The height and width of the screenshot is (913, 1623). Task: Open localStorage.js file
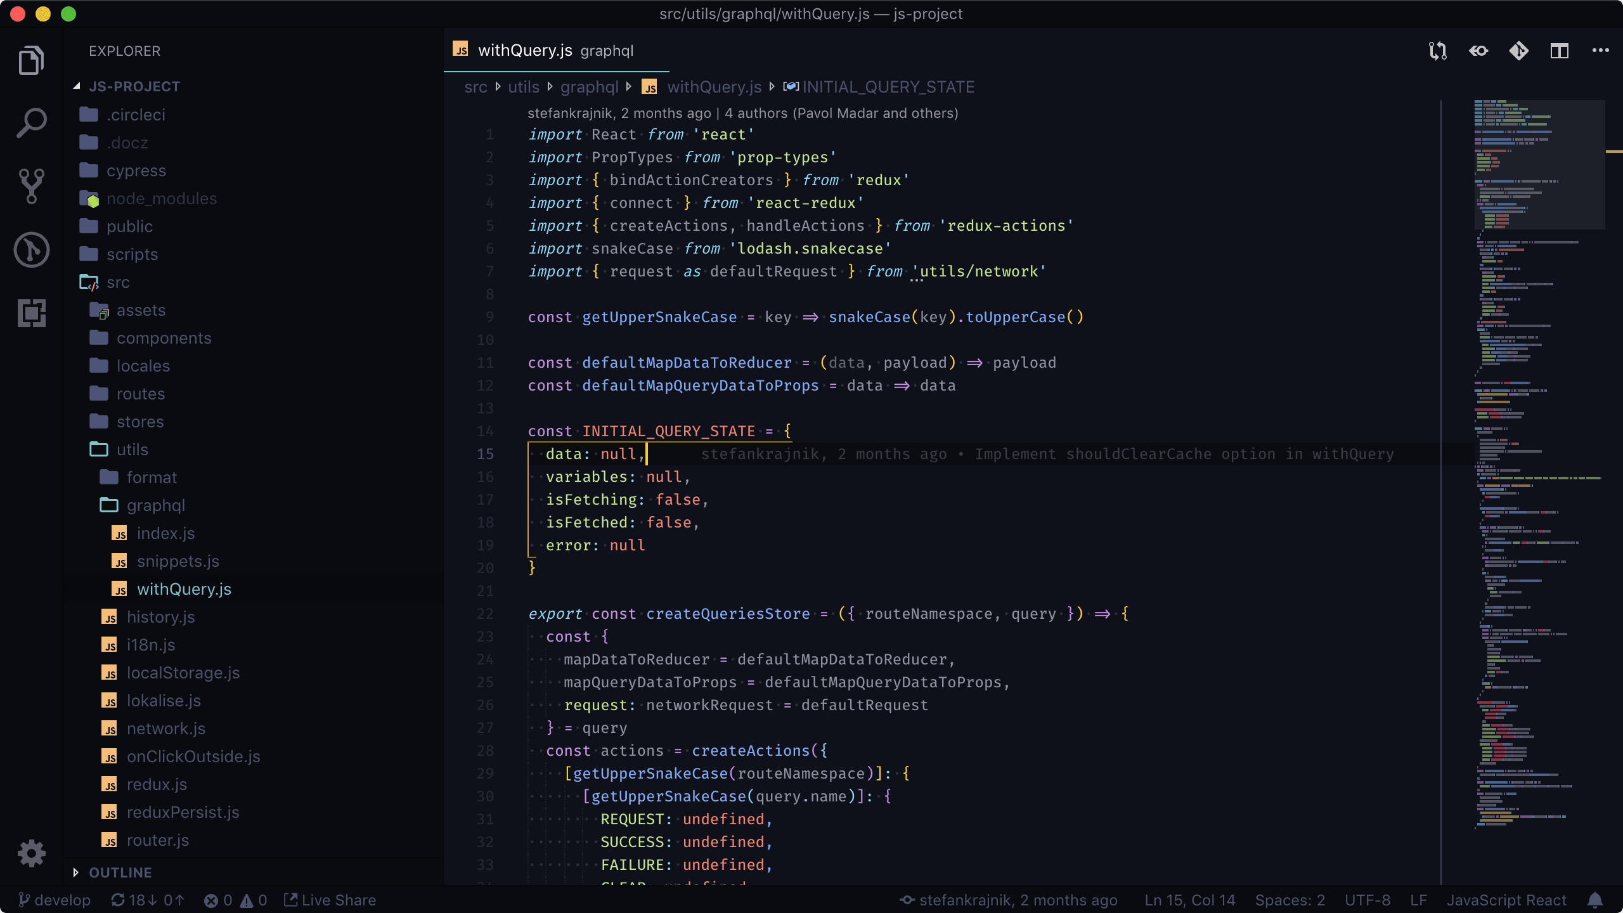(254, 673)
